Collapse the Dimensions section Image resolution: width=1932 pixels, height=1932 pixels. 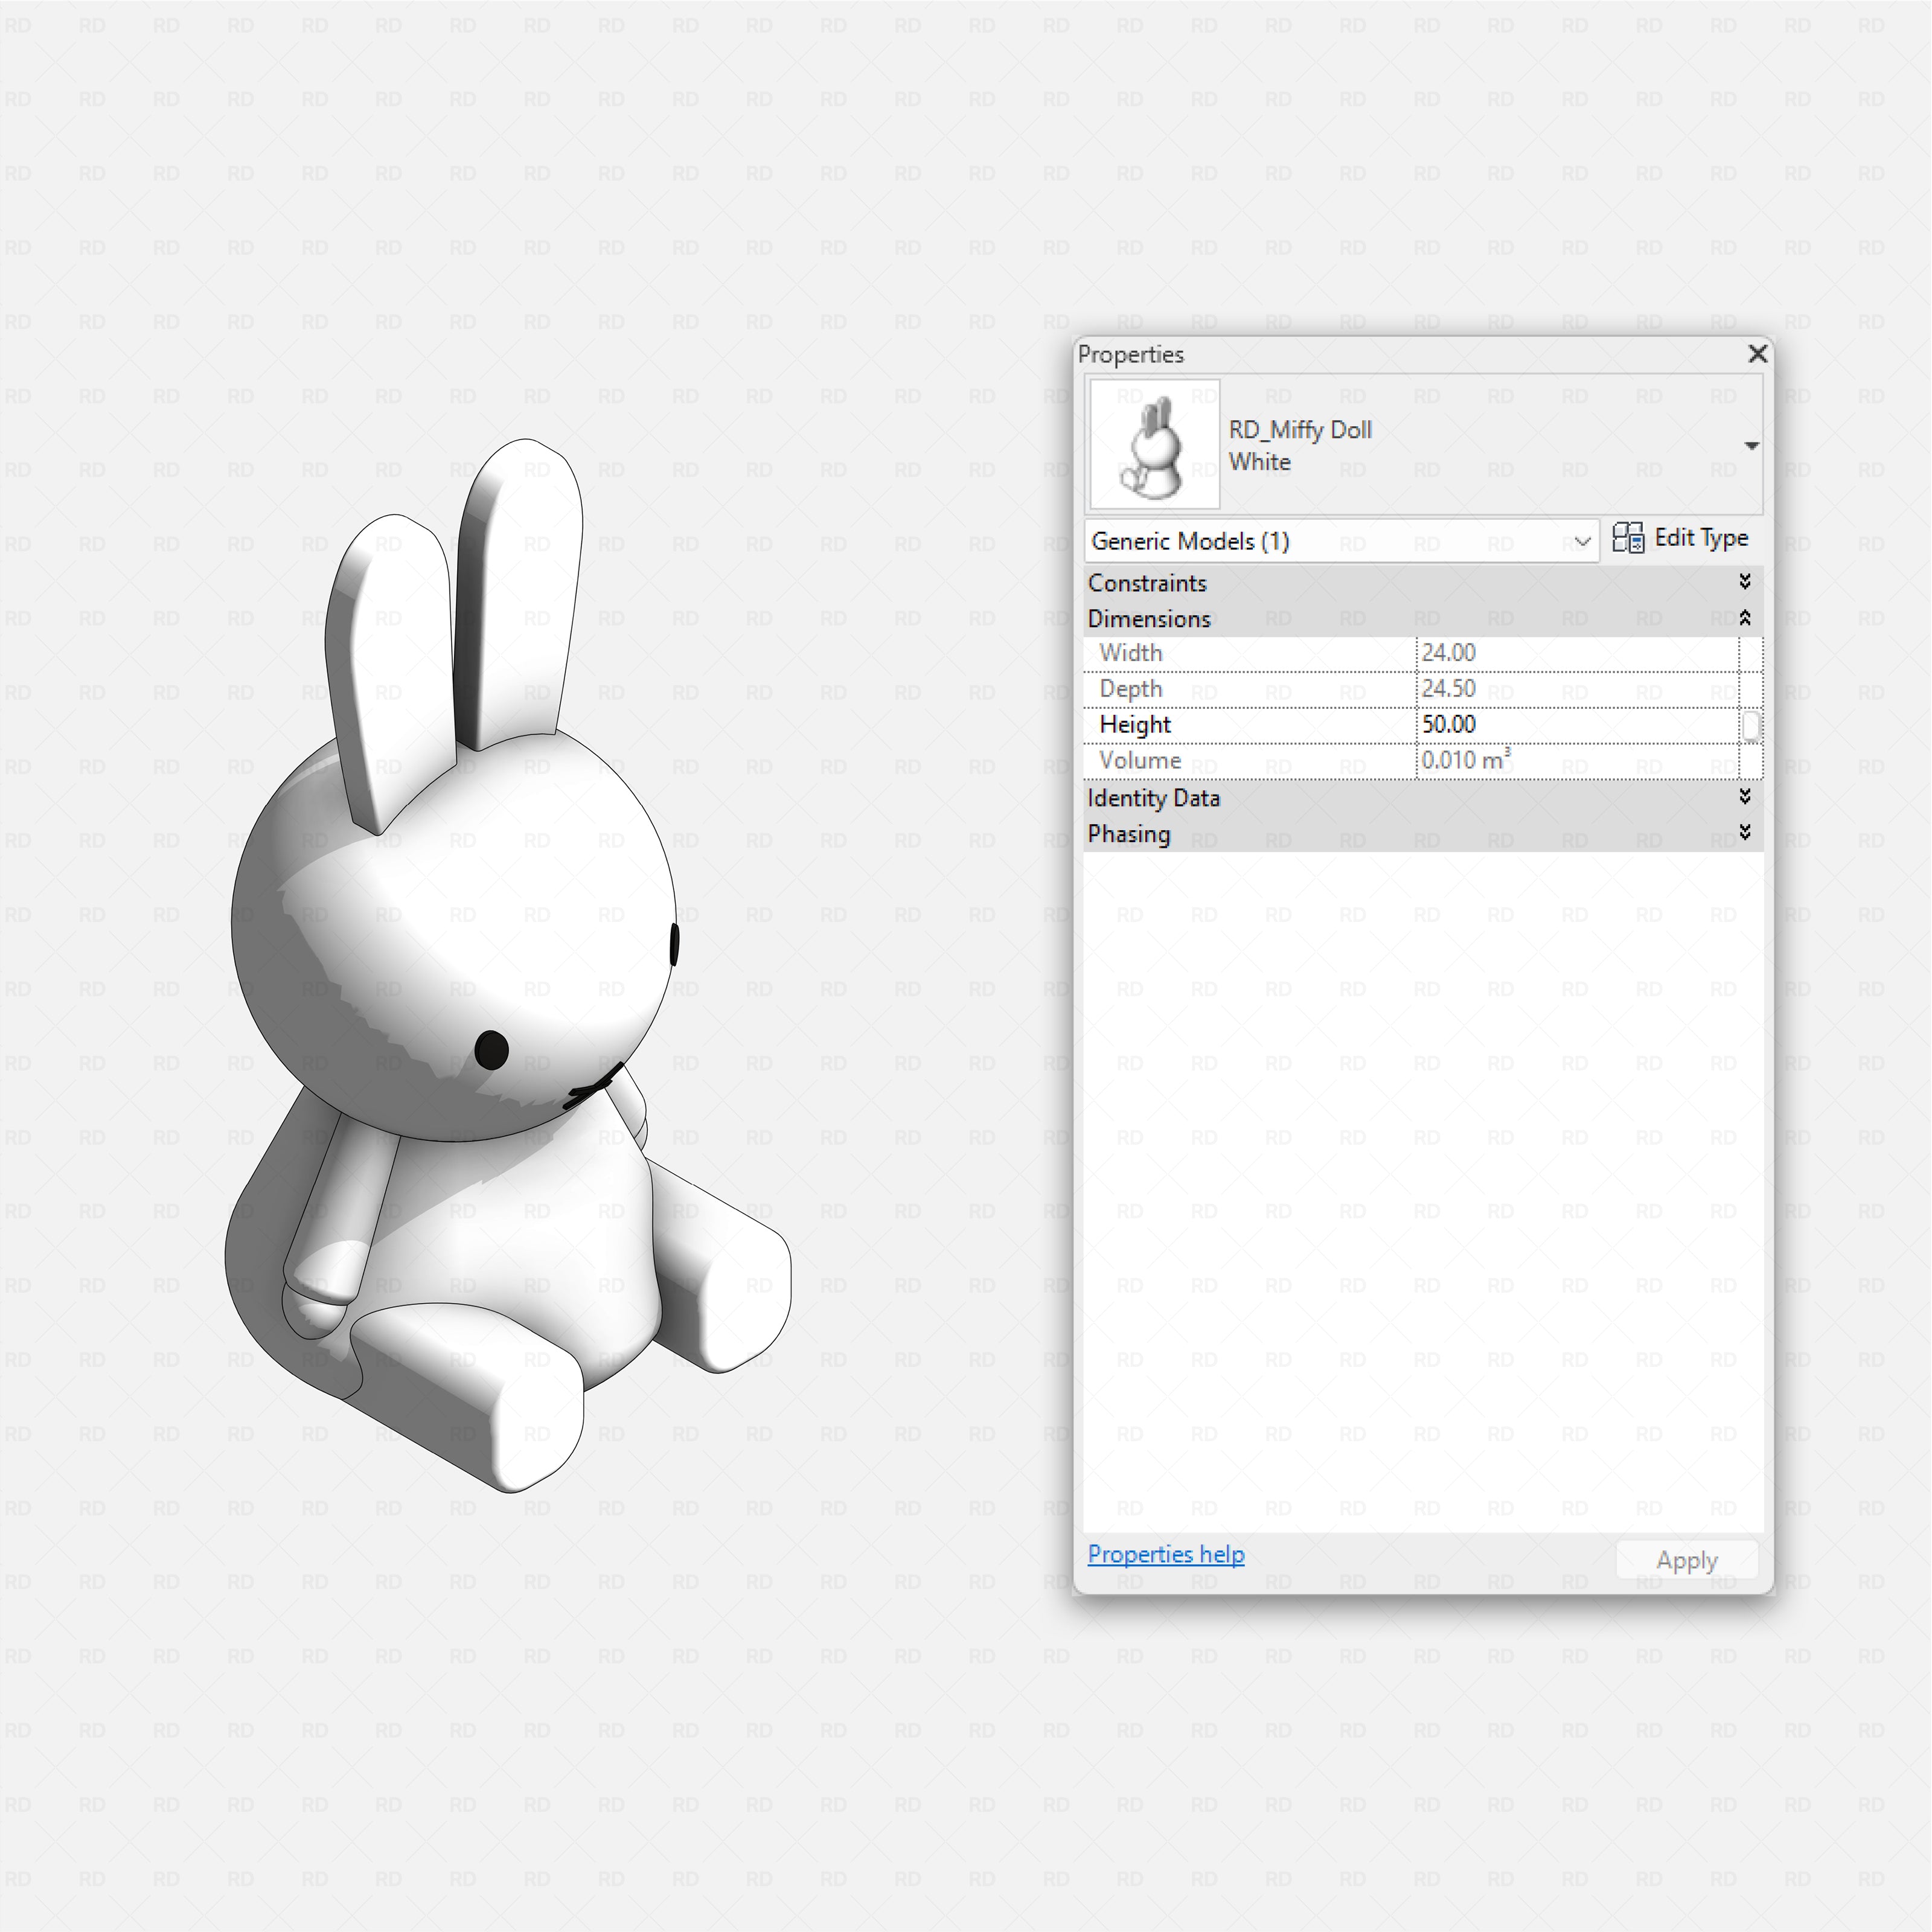pos(1745,618)
